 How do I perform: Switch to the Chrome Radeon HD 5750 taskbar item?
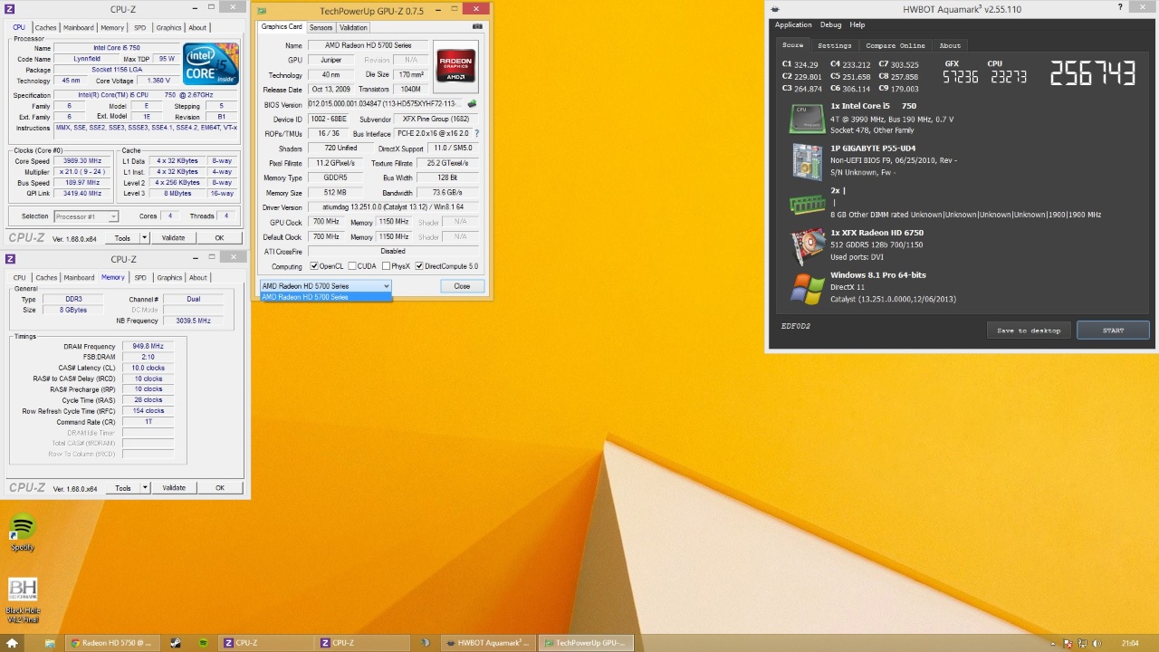click(x=110, y=643)
